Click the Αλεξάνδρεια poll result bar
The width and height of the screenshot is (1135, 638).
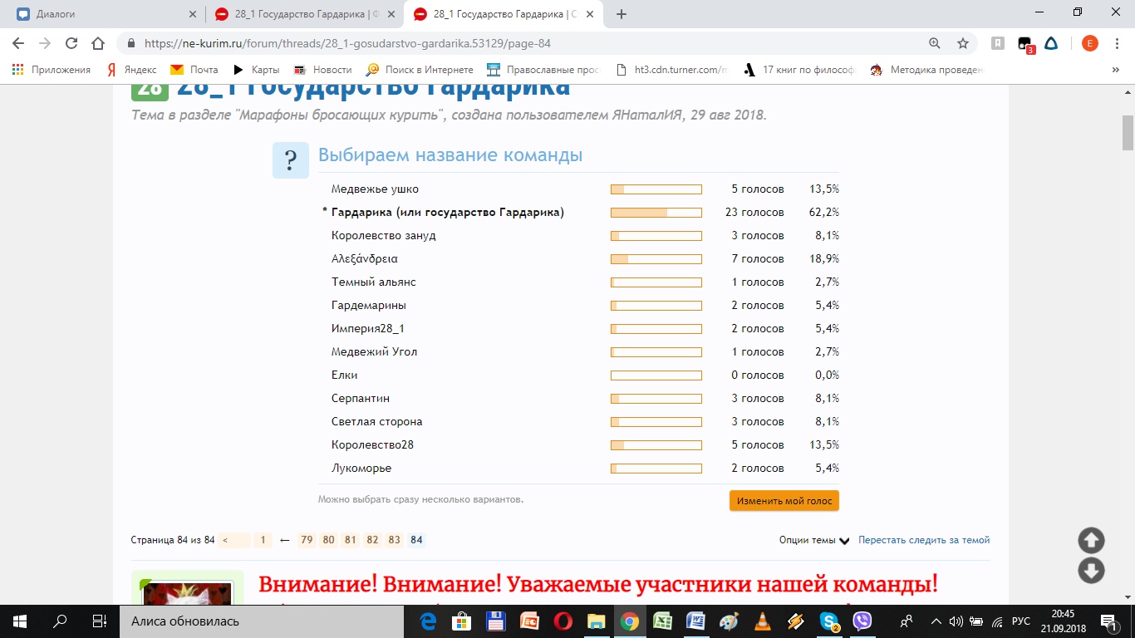click(x=656, y=259)
